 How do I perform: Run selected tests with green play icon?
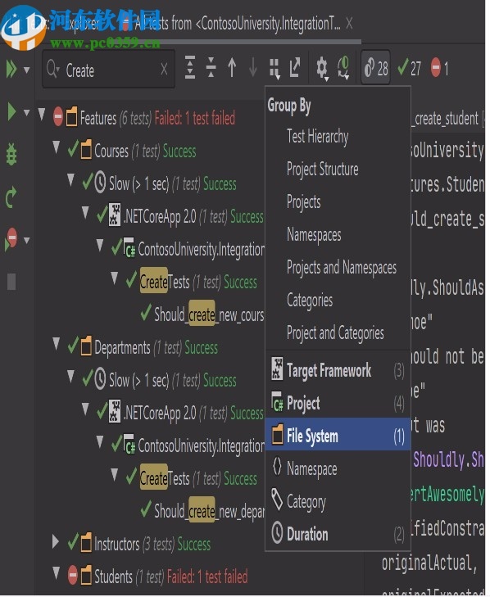11,112
